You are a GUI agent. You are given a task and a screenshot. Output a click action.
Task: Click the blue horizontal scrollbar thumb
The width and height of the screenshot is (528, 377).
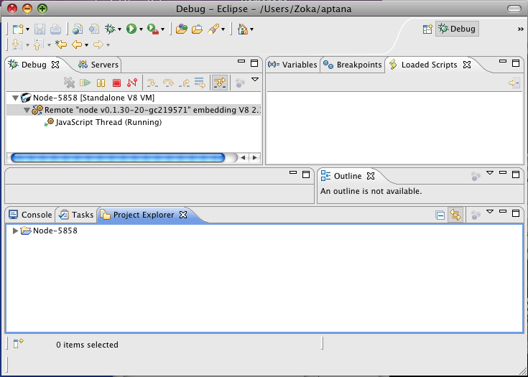point(118,157)
